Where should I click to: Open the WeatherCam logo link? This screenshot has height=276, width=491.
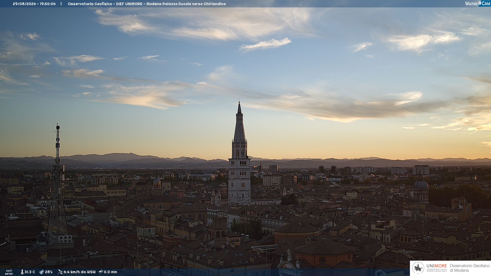pos(477,3)
